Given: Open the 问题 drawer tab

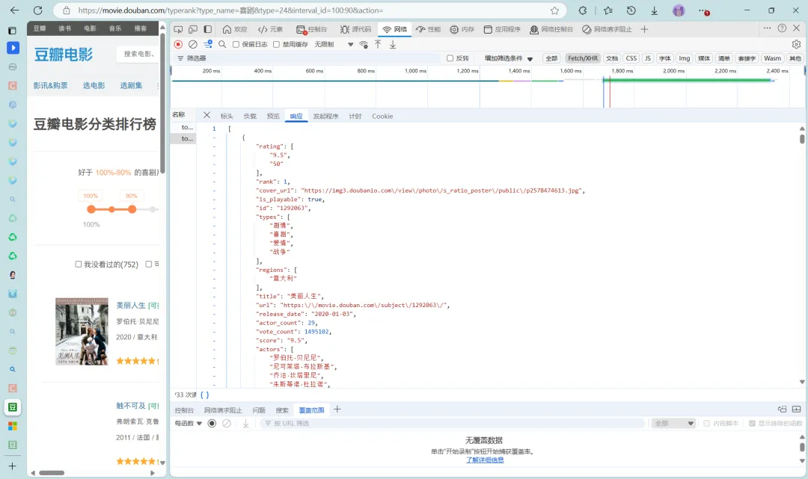Looking at the screenshot, I should 259,410.
